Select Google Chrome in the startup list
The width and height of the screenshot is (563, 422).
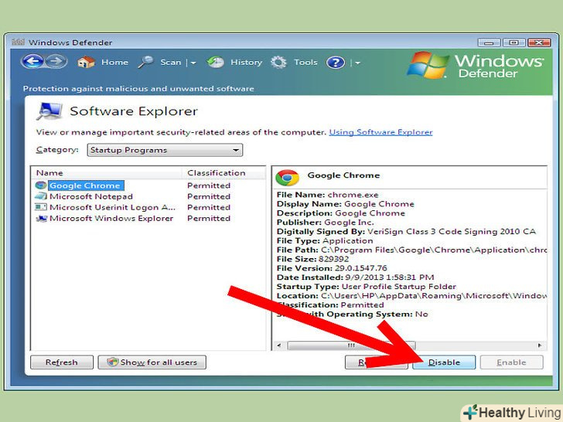point(85,185)
